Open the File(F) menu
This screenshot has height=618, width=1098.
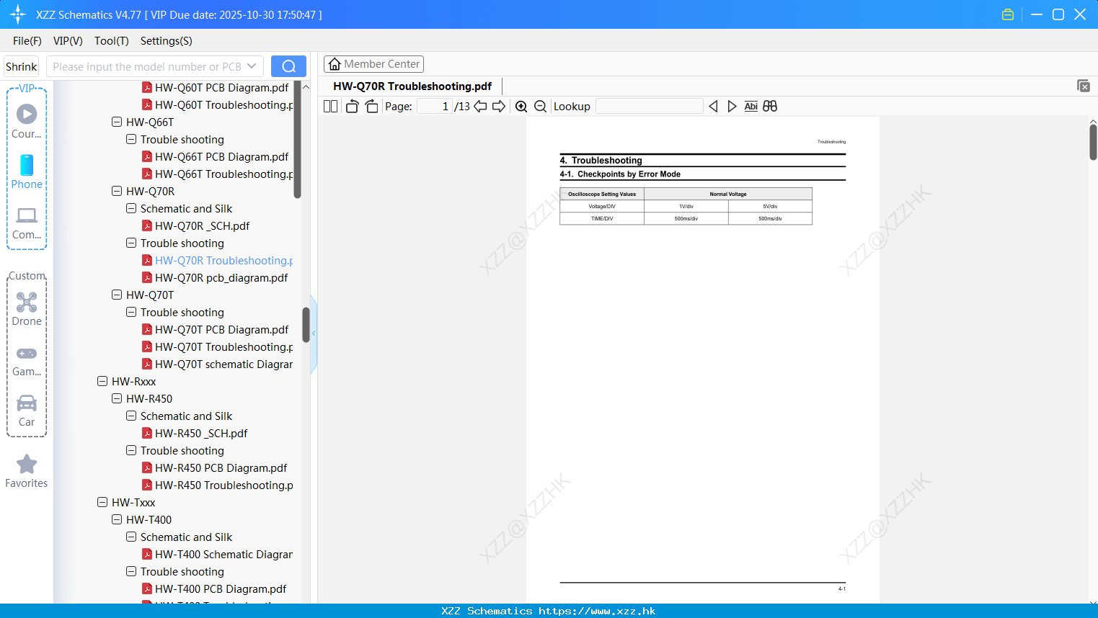(27, 41)
